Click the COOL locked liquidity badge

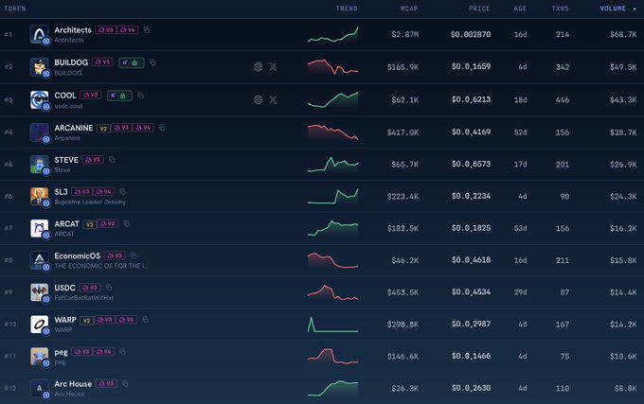pyautogui.click(x=119, y=96)
